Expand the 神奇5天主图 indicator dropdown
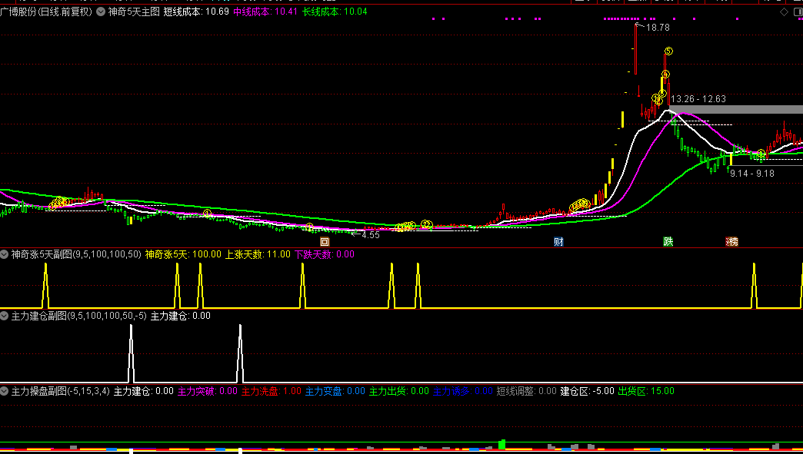 pos(101,12)
